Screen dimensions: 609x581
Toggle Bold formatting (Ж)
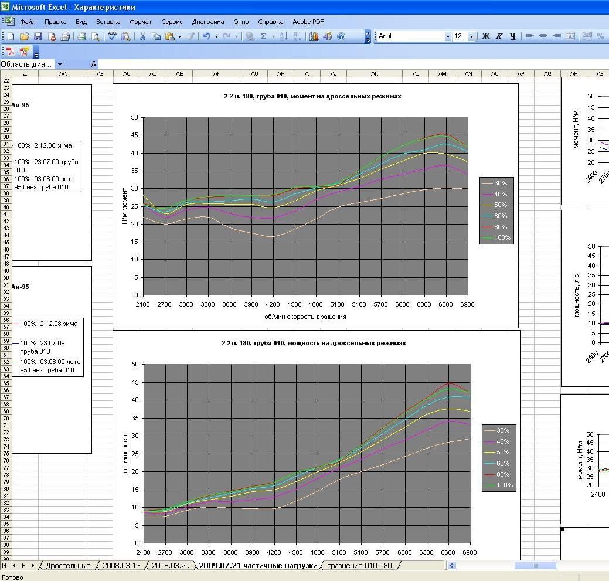point(485,36)
